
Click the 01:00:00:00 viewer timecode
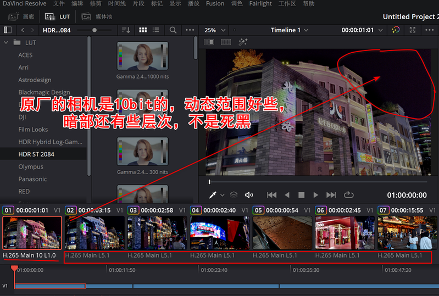point(407,195)
